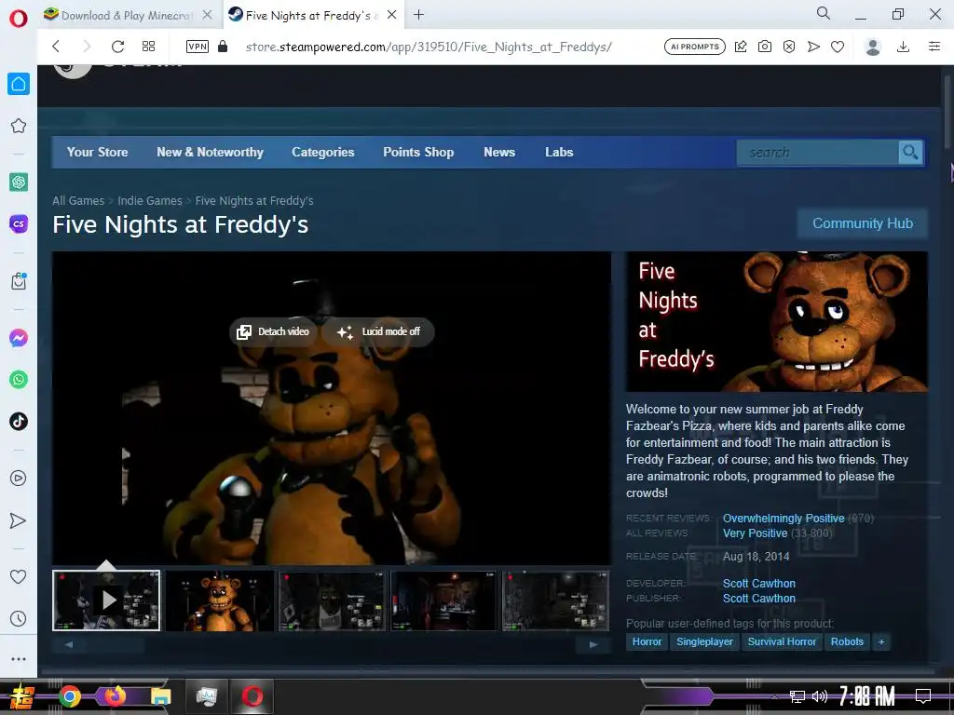The width and height of the screenshot is (954, 715).
Task: Open the Indie Games breadcrumb link
Action: tap(150, 201)
